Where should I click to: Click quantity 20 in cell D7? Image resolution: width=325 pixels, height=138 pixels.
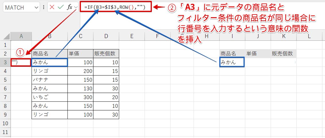(x=106, y=97)
